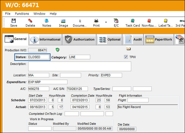Switch to the Optional tab

click(x=109, y=39)
